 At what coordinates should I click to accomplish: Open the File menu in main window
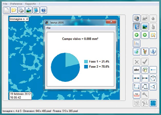pos(5,4)
